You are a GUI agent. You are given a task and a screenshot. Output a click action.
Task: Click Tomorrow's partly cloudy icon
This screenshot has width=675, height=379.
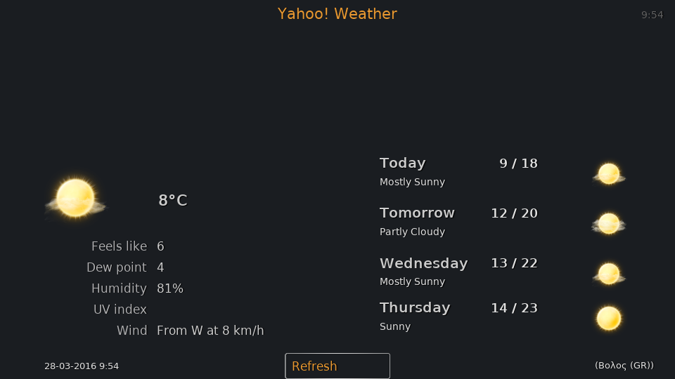tap(609, 224)
